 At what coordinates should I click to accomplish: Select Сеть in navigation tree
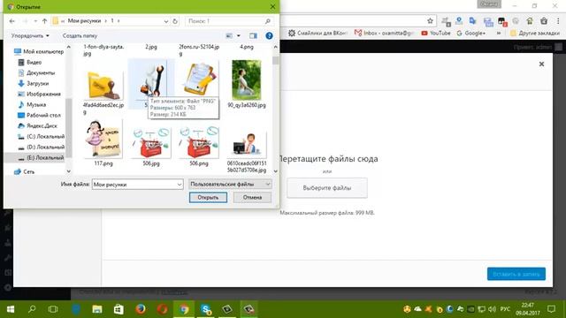(x=24, y=172)
